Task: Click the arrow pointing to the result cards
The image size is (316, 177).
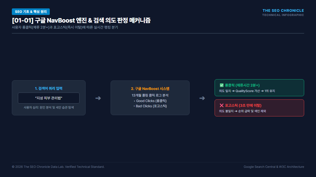Action: (202, 98)
